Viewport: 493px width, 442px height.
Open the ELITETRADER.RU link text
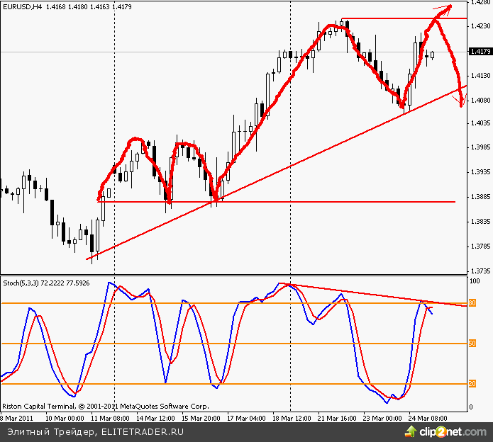coord(142,431)
